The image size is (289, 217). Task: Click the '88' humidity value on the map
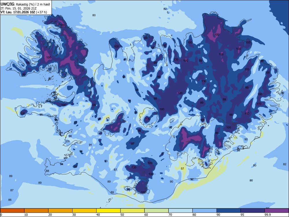[48, 171]
